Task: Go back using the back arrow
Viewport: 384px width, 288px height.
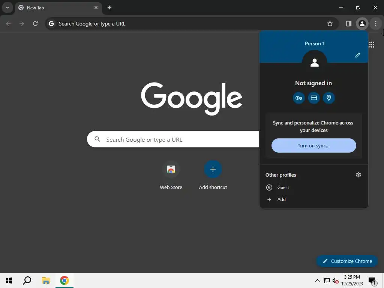Action: coord(8,24)
